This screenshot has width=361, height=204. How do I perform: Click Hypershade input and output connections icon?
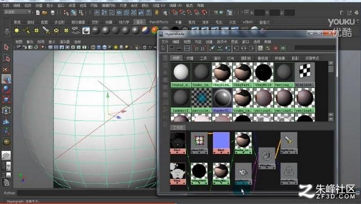click(244, 48)
